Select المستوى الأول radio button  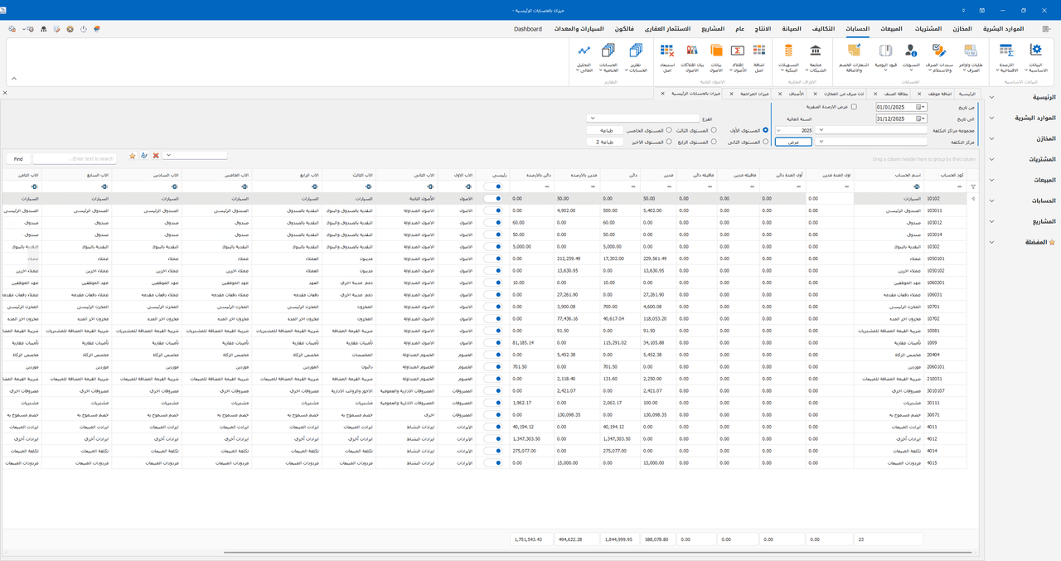[765, 130]
